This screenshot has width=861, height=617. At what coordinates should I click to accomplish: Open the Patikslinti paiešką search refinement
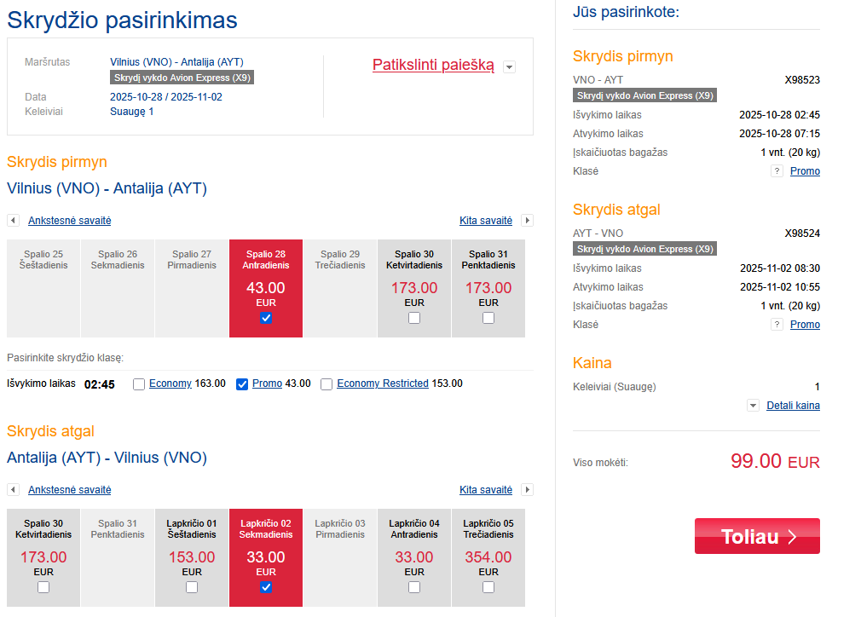(433, 65)
